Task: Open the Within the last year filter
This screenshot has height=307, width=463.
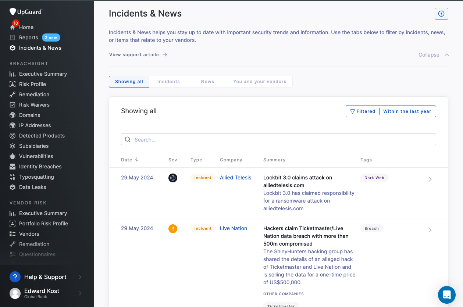Action: (x=407, y=111)
